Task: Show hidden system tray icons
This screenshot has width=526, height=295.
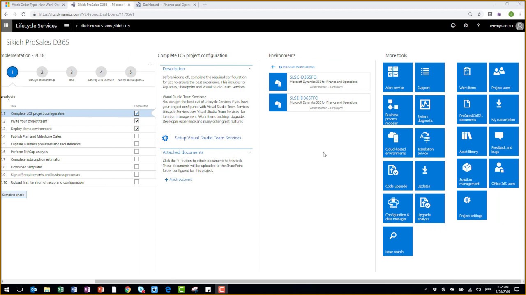Action: tap(426, 290)
